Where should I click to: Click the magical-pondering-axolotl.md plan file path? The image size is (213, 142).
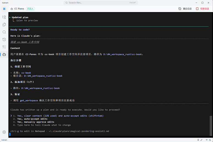click(x=79, y=131)
